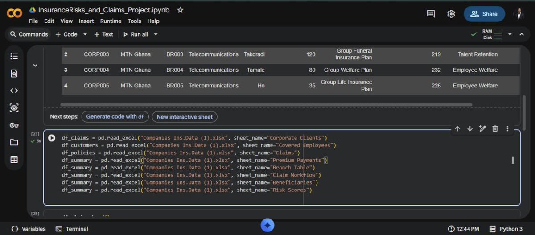Star the InsuranceRisks_and_Claims_Project notebook
Viewport: 535px width, 235px height.
tap(180, 10)
